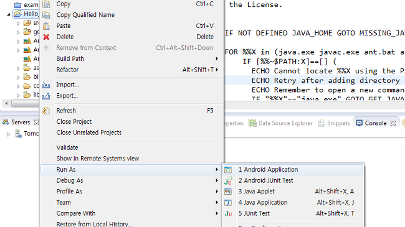405x227 pixels.
Task: Select Restore from Local History
Action: pos(132,224)
